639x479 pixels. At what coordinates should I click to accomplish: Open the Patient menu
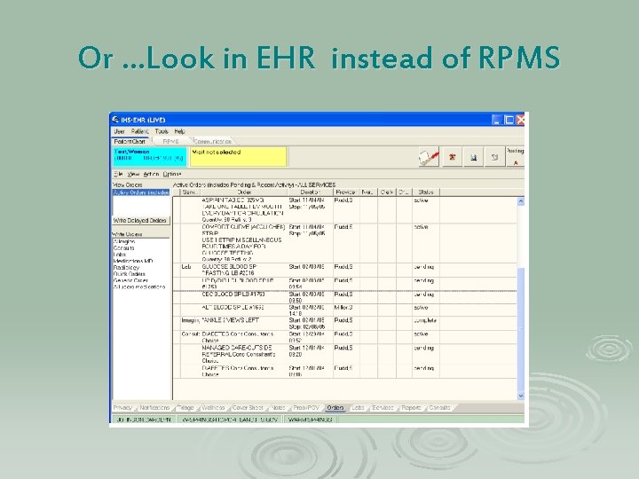(140, 131)
